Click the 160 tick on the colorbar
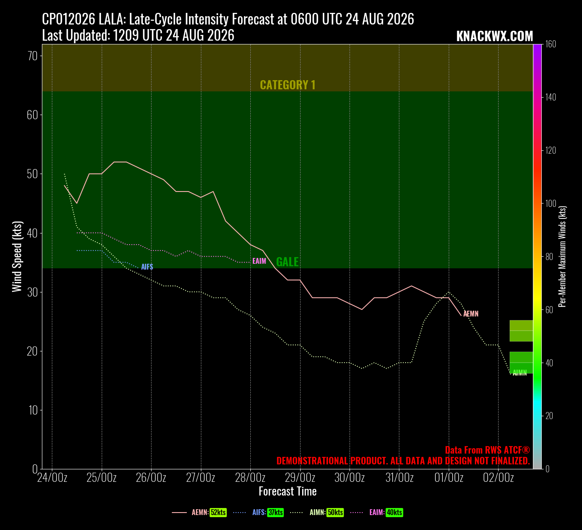Screen dimensions: 582x530 [550, 44]
